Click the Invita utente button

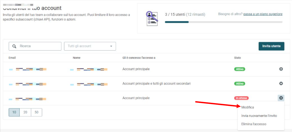tap(271, 46)
